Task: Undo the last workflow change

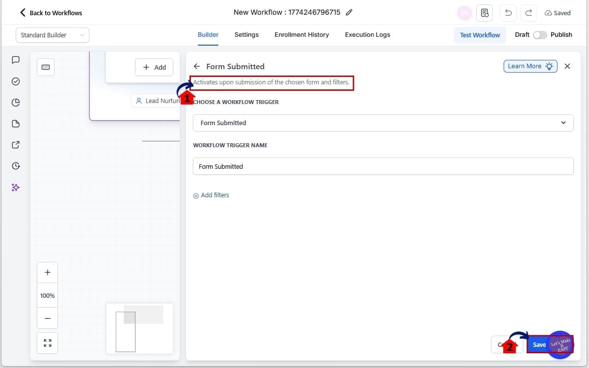Action: click(508, 13)
